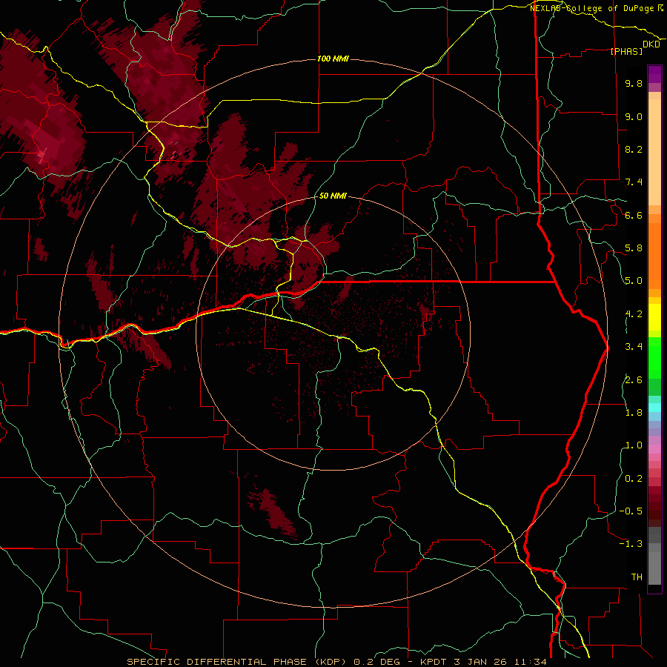Click the orange segment of color bar

[x=654, y=255]
